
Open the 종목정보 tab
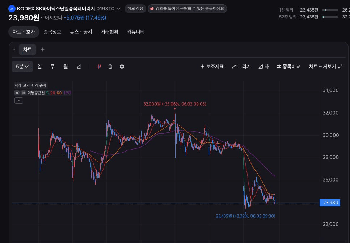(x=52, y=32)
